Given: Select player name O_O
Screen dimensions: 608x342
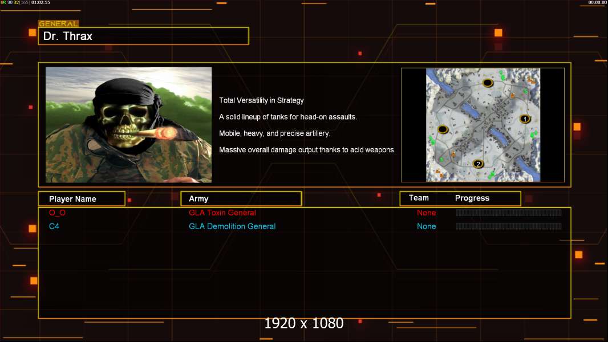Looking at the screenshot, I should (58, 213).
